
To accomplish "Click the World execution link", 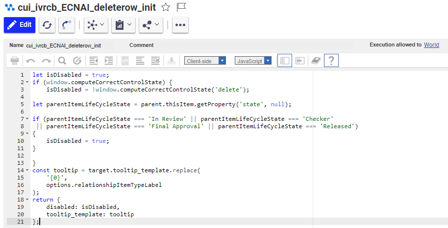I will pos(431,45).
